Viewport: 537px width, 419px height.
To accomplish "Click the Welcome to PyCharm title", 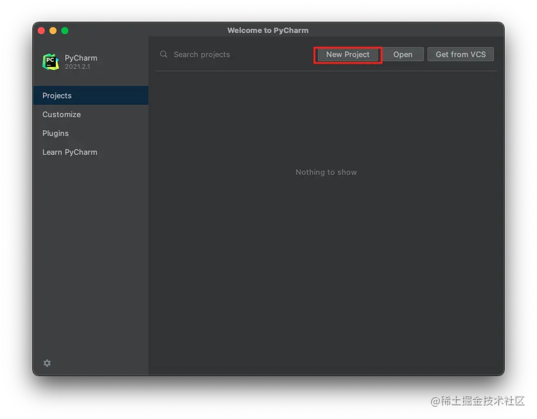I will point(268,31).
